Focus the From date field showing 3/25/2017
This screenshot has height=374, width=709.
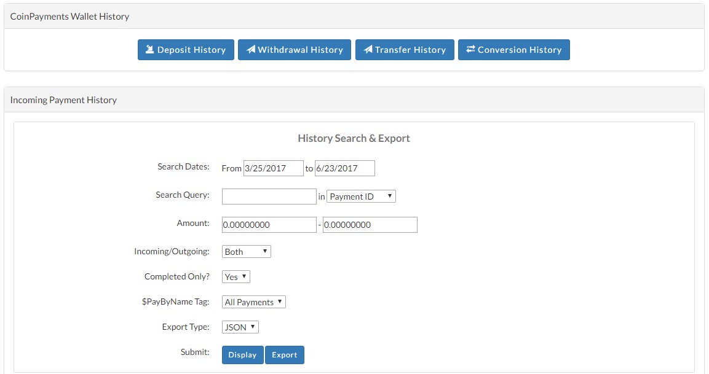(273, 168)
